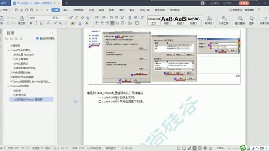Viewport: 269px width, 151px height.
Task: Click the search command field (查找命令)
Action: click(242, 10)
